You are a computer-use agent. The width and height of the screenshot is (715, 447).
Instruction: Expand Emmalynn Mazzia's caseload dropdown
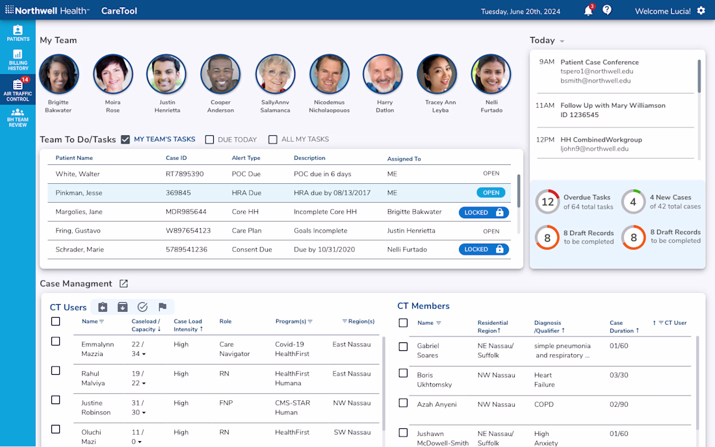(144, 354)
